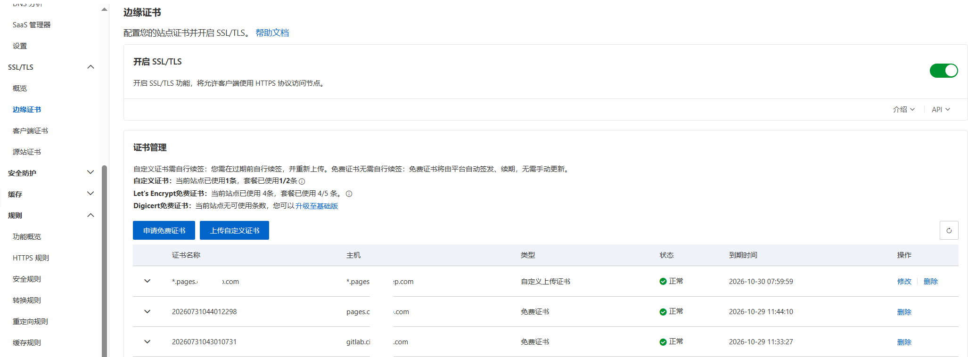Delete certificate 20260731044012298
Image resolution: width=968 pixels, height=357 pixels.
click(x=904, y=312)
